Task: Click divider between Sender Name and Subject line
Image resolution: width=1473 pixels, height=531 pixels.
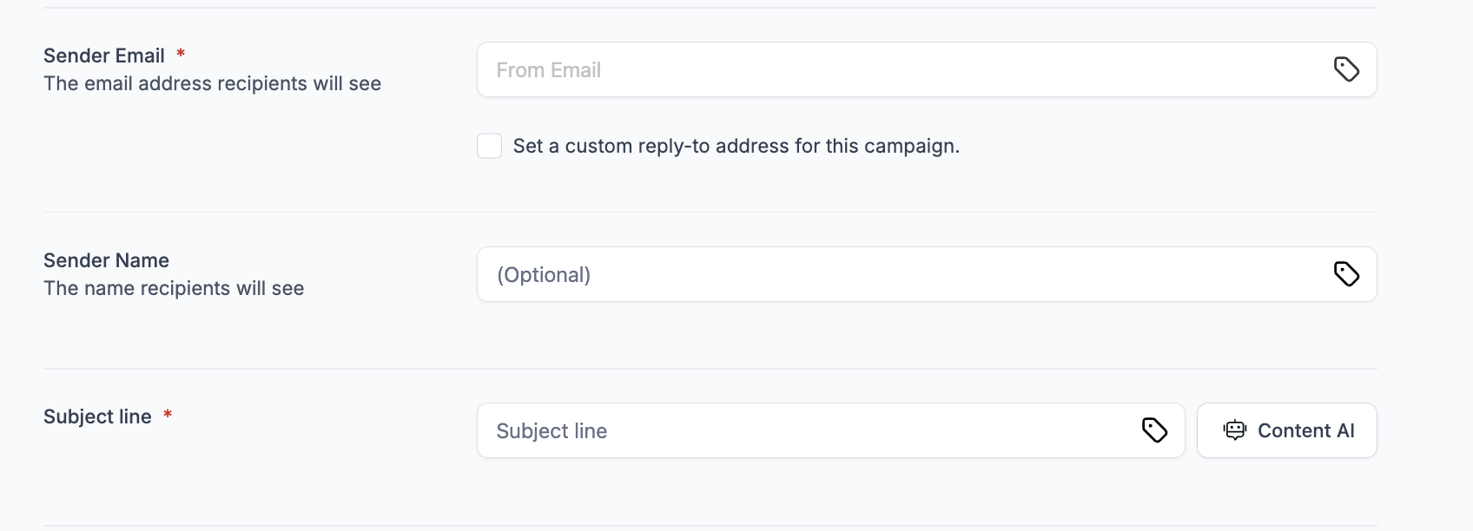Action: tap(710, 369)
